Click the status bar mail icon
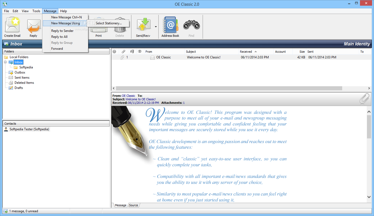 point(5,211)
